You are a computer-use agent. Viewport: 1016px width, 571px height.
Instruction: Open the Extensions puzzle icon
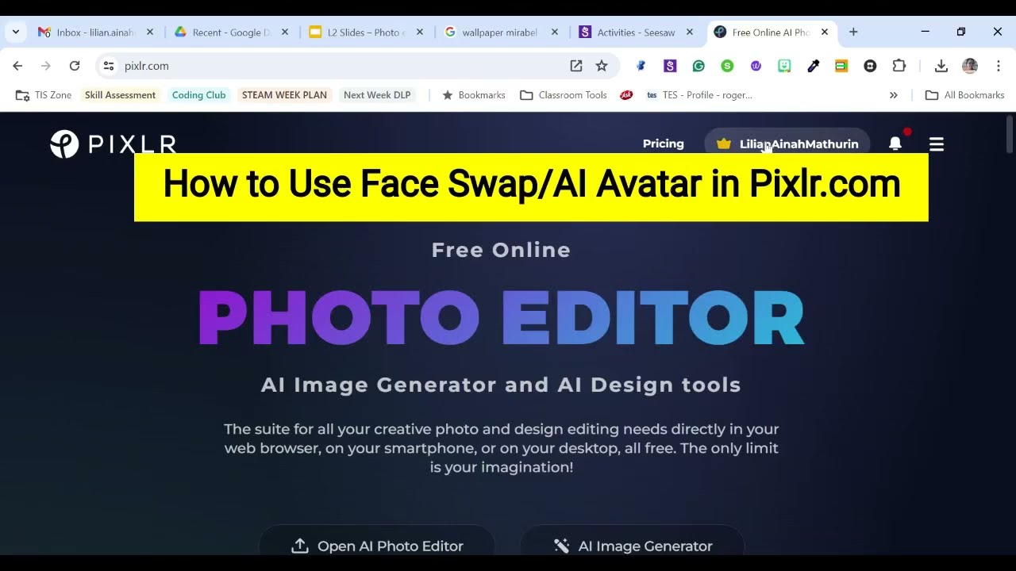tap(899, 66)
